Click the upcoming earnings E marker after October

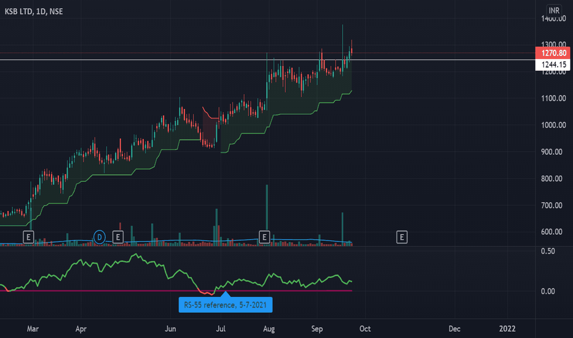pyautogui.click(x=401, y=237)
